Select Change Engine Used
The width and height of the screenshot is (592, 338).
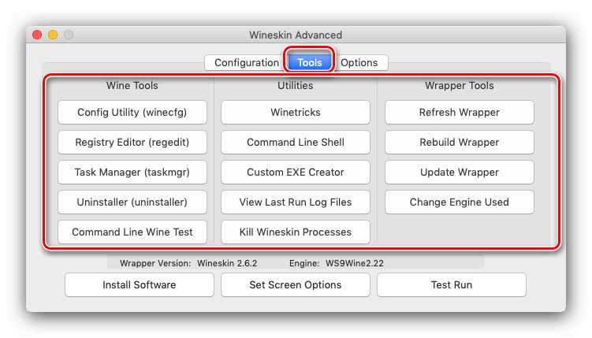coord(460,202)
